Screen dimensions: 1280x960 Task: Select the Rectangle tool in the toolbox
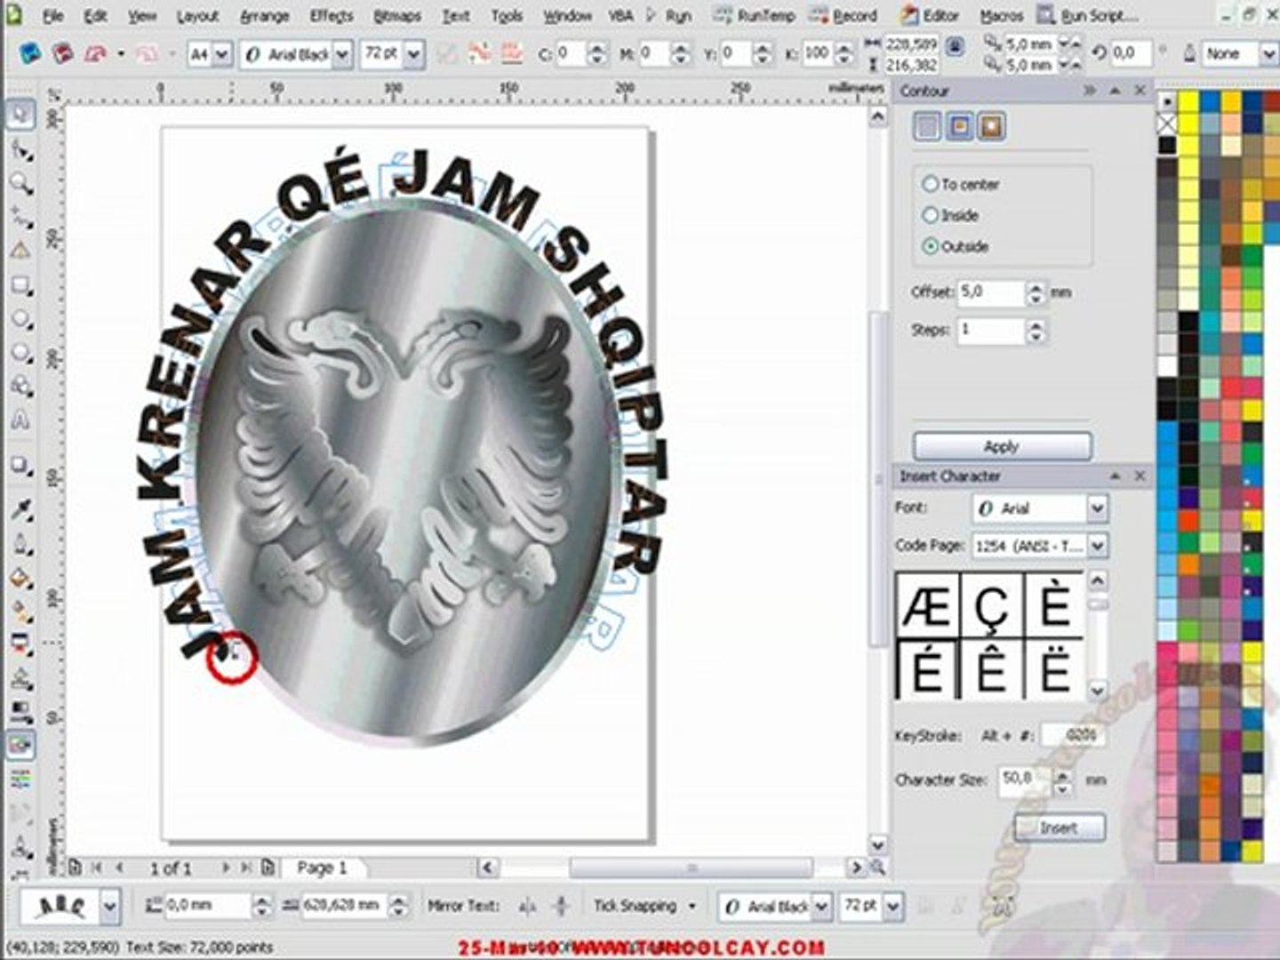click(x=20, y=286)
